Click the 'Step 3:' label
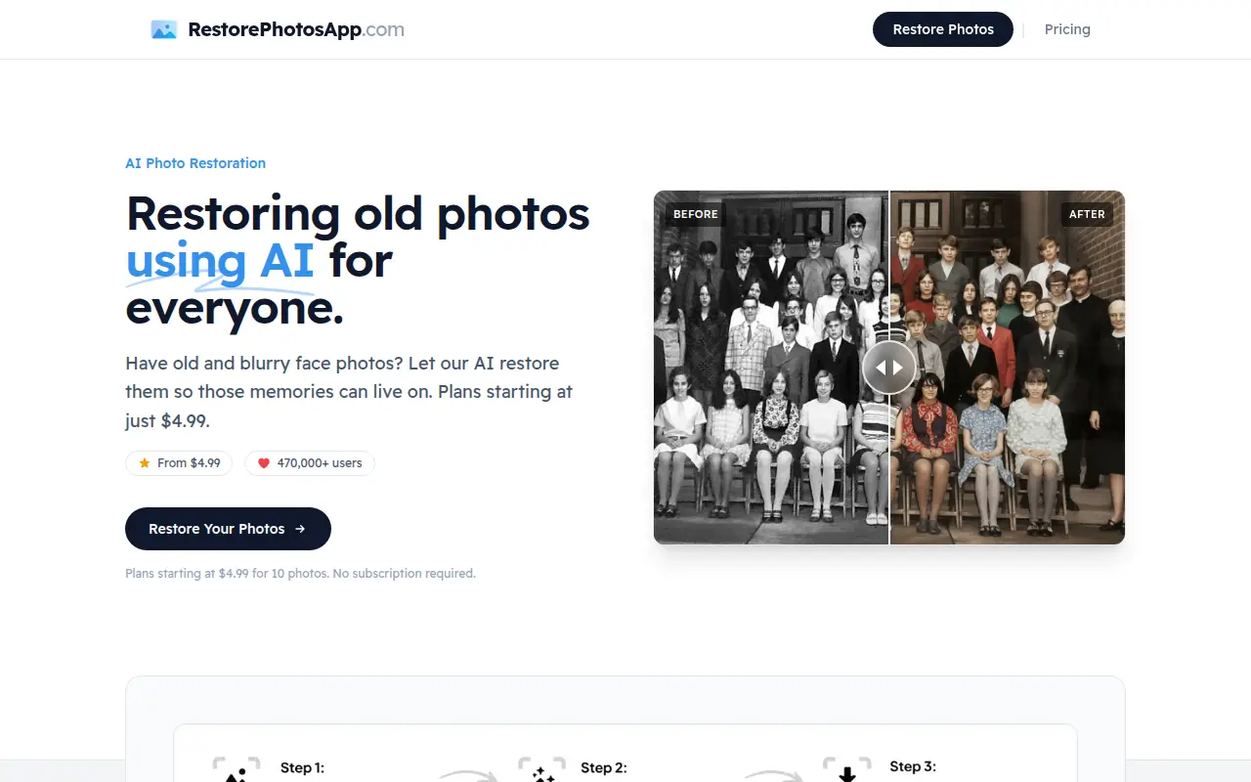1251x782 pixels. click(x=913, y=766)
